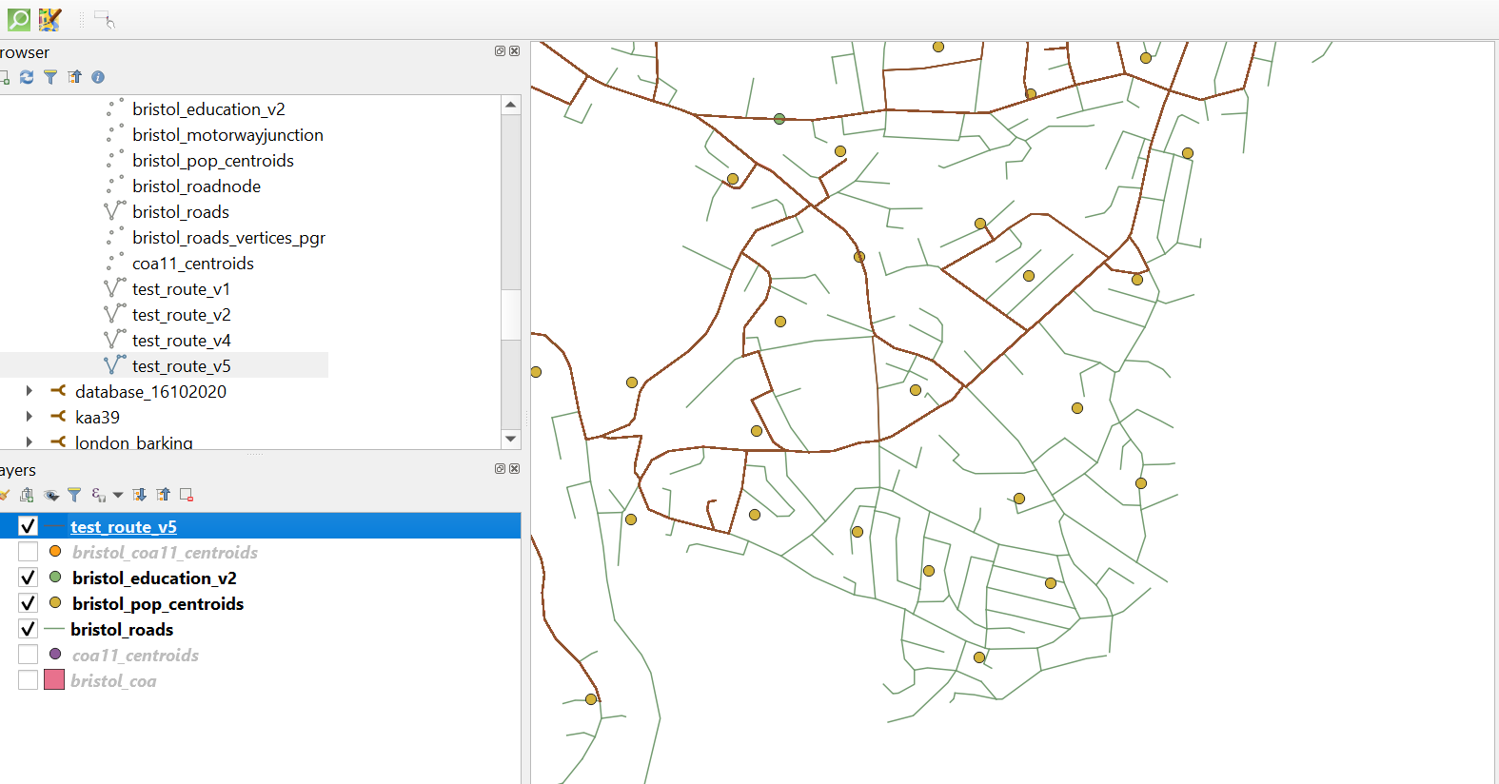Filter the Layers legend
The image size is (1499, 784).
click(74, 495)
